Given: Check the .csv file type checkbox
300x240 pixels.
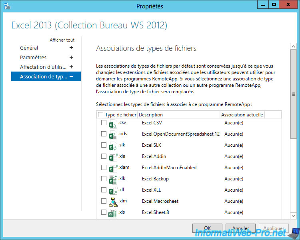Looking at the screenshot, I should (104, 122).
